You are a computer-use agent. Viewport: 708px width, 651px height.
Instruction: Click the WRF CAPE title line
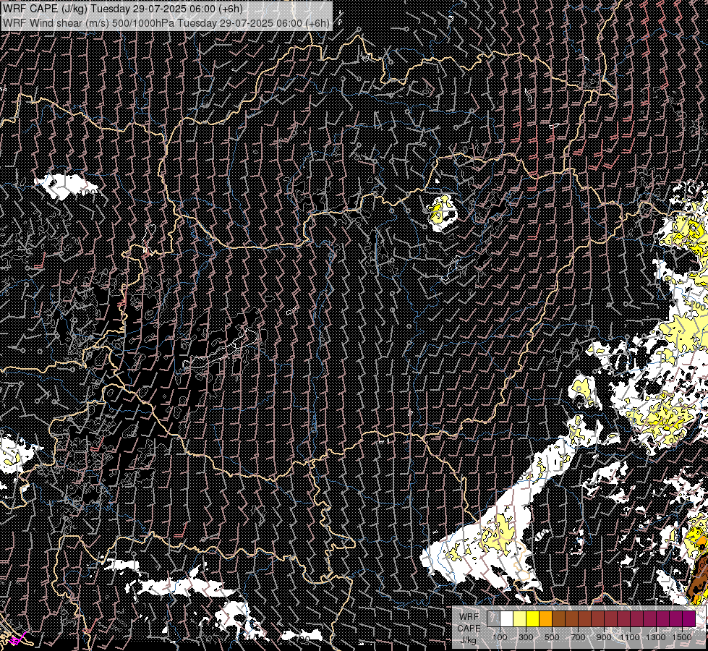122,9
